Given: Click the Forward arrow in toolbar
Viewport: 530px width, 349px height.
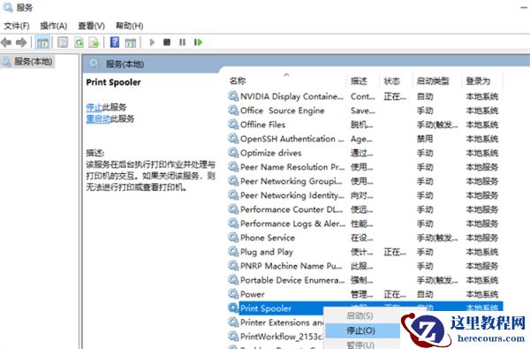Looking at the screenshot, I should click(21, 42).
